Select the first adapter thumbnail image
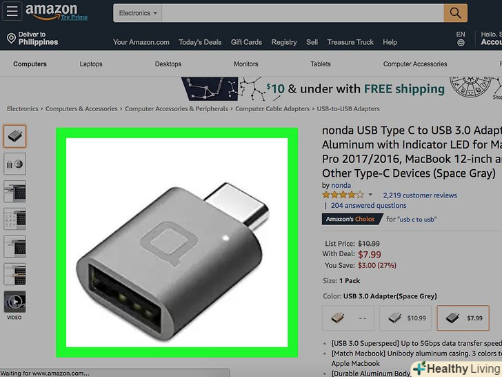Image resolution: width=502 pixels, height=377 pixels. (x=14, y=136)
